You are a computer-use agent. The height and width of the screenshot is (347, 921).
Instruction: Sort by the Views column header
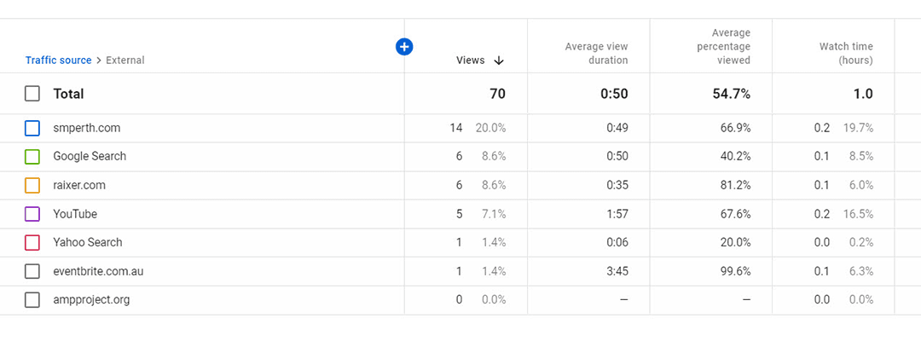471,60
